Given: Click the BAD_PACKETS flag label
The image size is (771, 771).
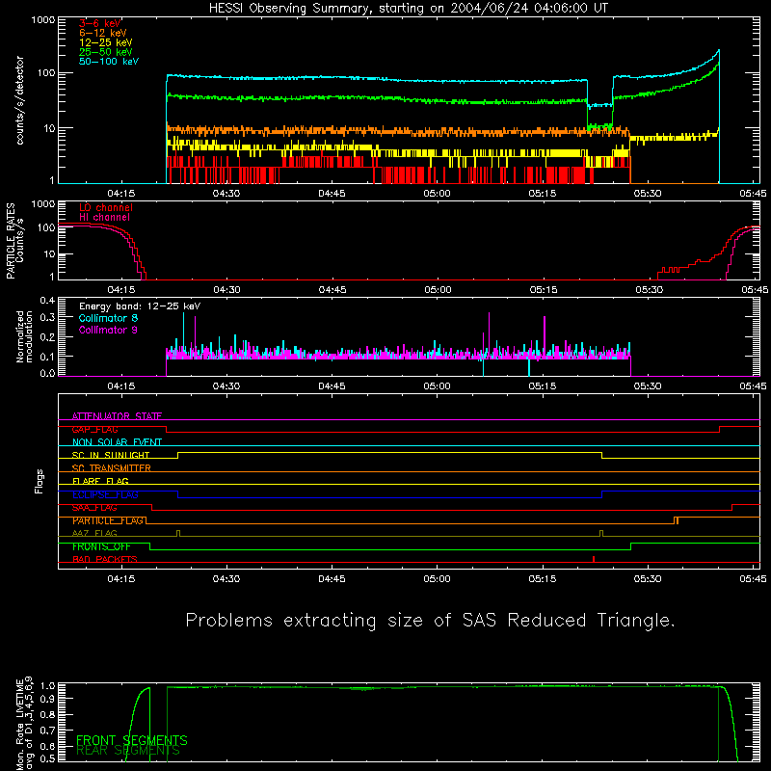Looking at the screenshot, I should 105,560.
